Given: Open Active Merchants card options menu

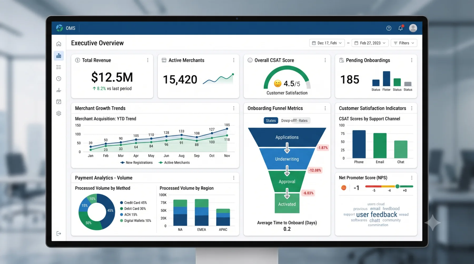Looking at the screenshot, I should (x=234, y=60).
